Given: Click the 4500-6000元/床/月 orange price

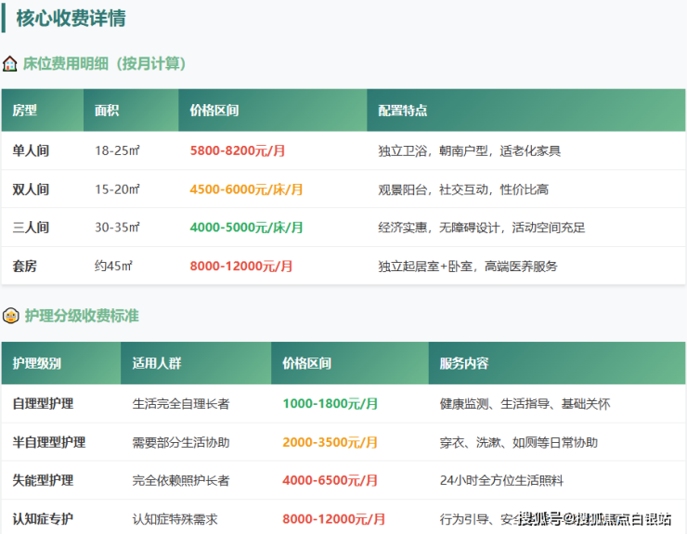Looking at the screenshot, I should coord(246,189).
